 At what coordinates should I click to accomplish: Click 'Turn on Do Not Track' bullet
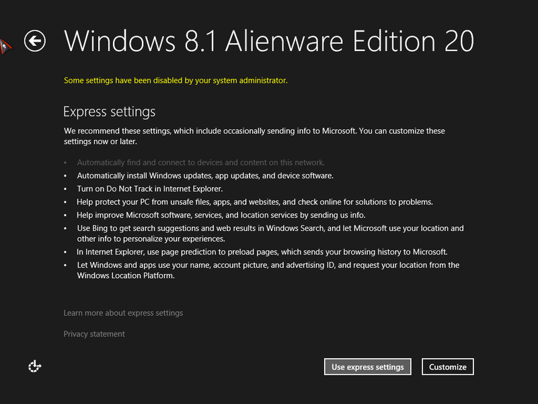click(x=149, y=189)
